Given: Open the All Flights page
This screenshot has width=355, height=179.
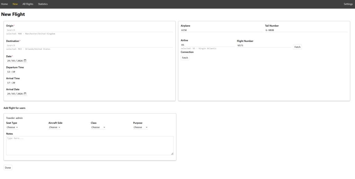Looking at the screenshot, I should click(28, 4).
